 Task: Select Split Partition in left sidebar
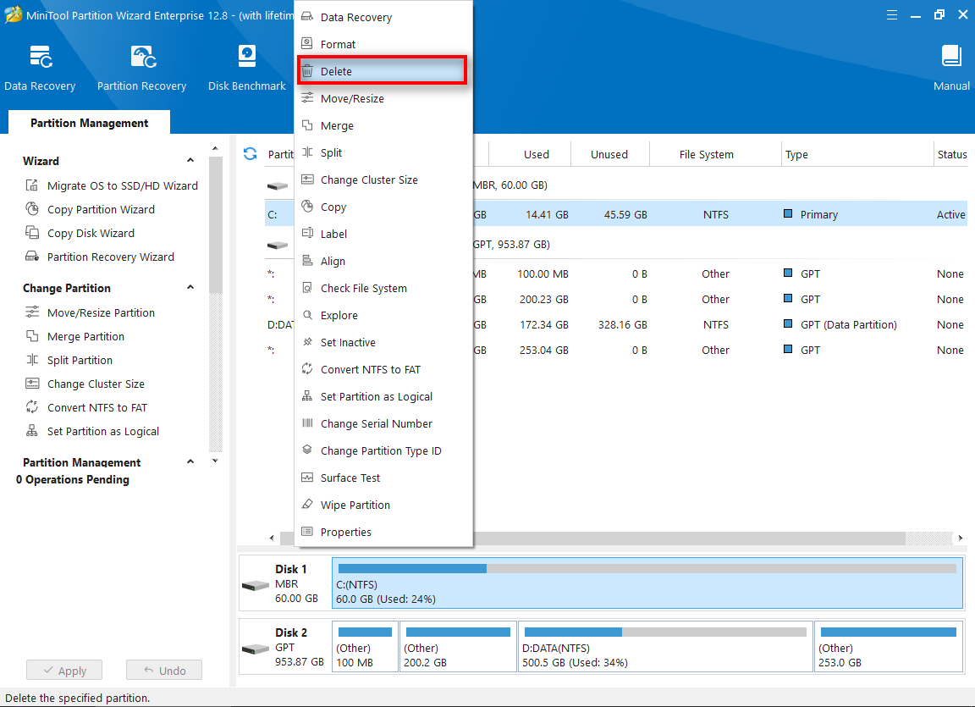coord(80,360)
